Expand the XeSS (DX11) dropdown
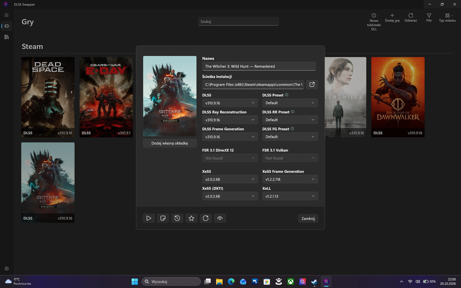Screen dimensions: 461x288 point(230,196)
